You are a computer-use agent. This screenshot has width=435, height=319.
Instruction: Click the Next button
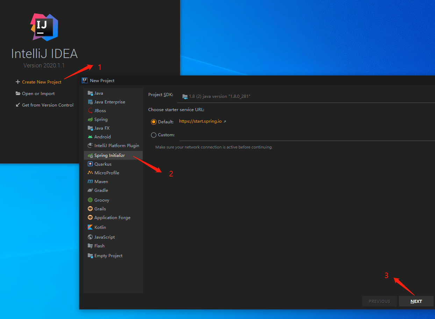pos(416,301)
